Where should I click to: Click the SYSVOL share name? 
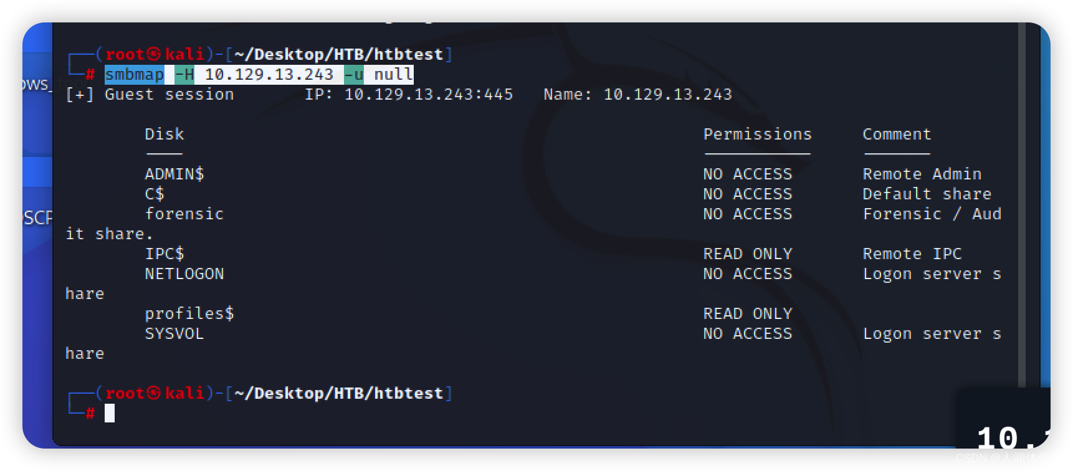(x=174, y=333)
